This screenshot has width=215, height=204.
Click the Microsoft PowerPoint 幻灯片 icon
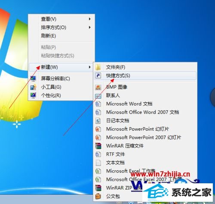click(x=98, y=129)
